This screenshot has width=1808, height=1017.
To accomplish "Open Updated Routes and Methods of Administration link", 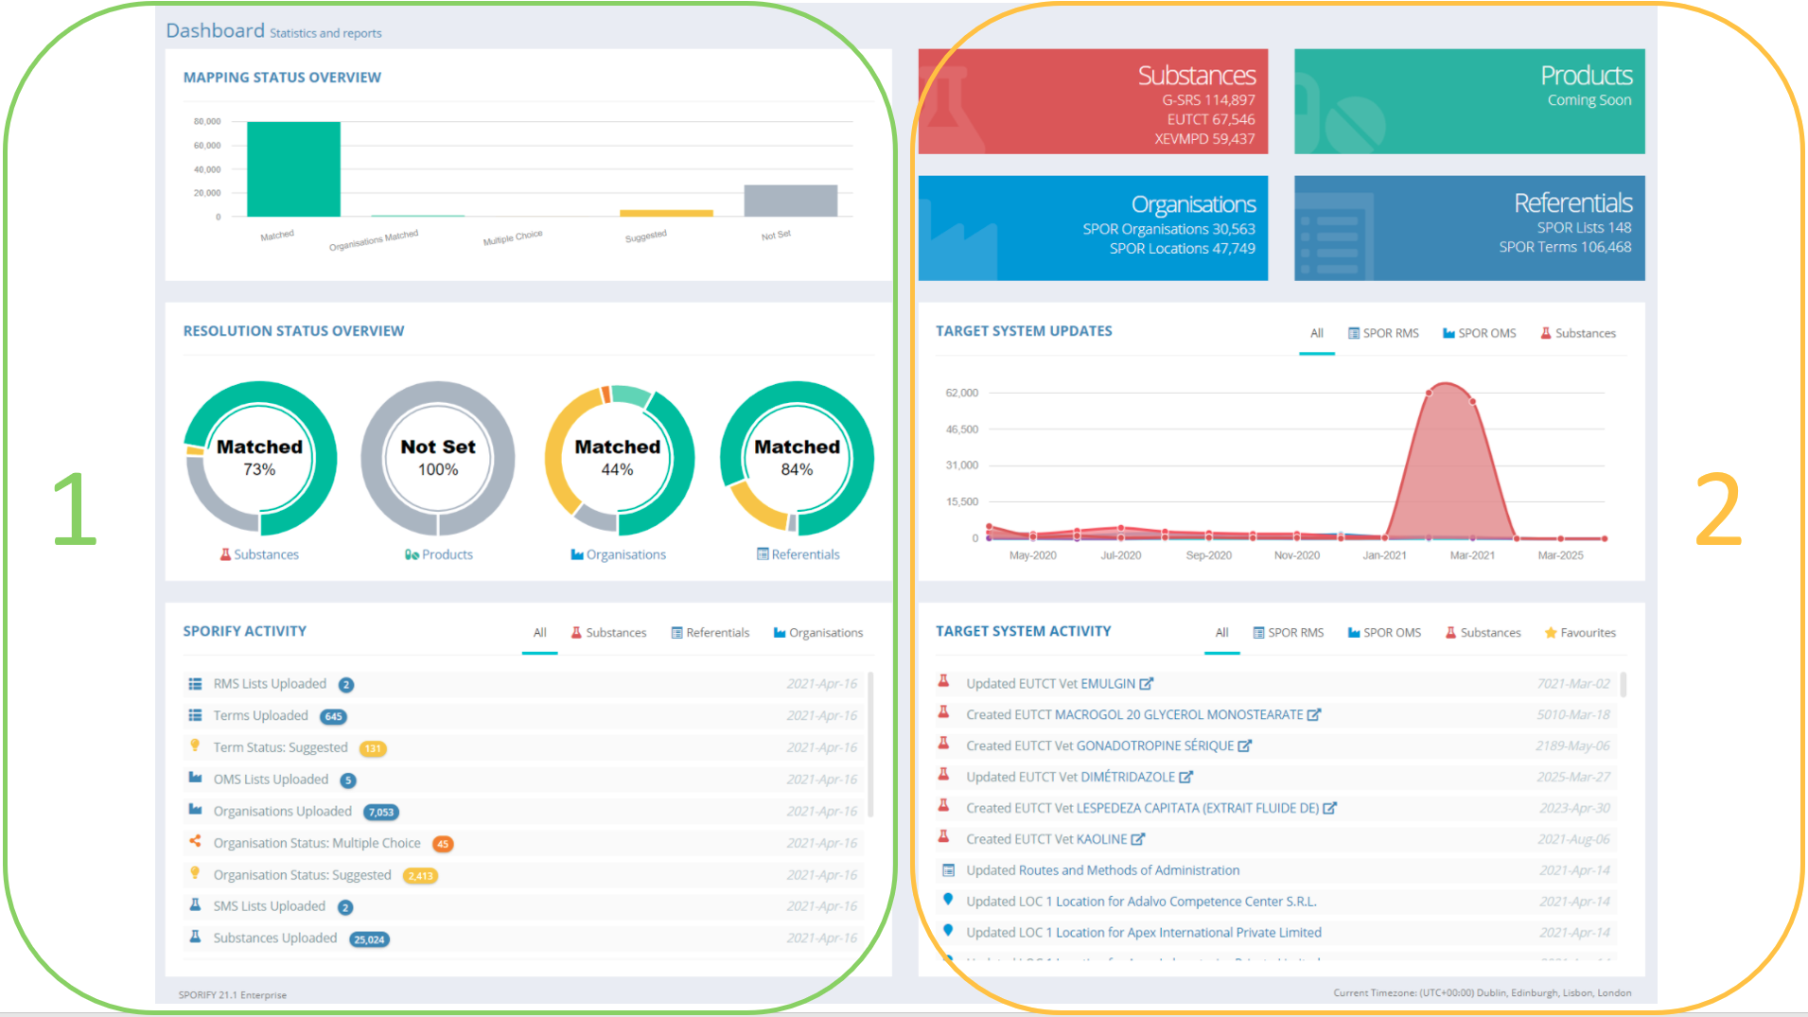I will (1102, 870).
